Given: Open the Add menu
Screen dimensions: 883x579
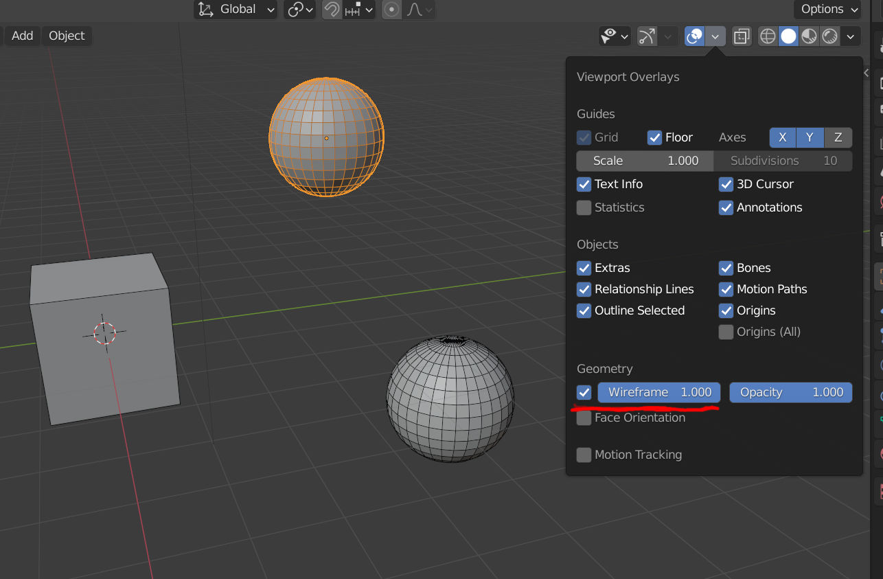Looking at the screenshot, I should (x=21, y=36).
